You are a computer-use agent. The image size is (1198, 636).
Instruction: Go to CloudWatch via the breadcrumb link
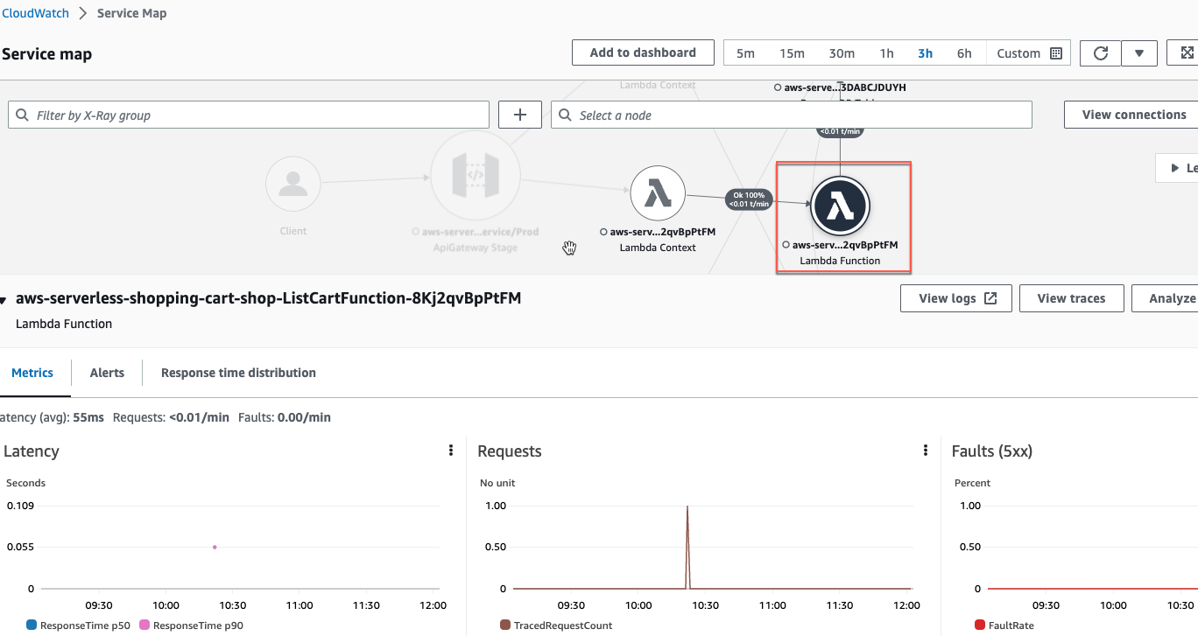tap(34, 13)
